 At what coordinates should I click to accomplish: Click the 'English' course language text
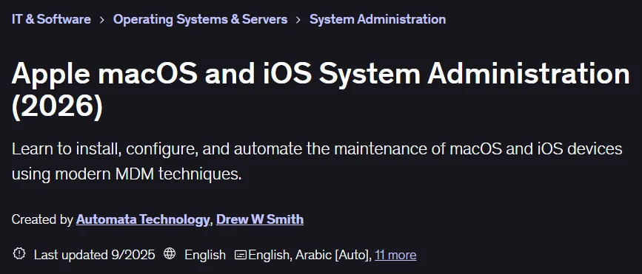click(205, 255)
